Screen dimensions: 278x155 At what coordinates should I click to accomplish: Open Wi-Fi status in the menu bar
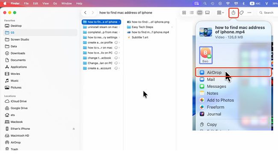tap(228, 3)
